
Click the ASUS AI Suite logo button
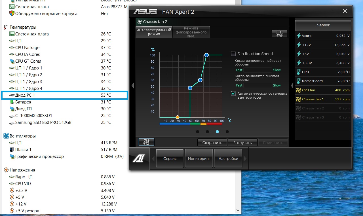pos(140,158)
